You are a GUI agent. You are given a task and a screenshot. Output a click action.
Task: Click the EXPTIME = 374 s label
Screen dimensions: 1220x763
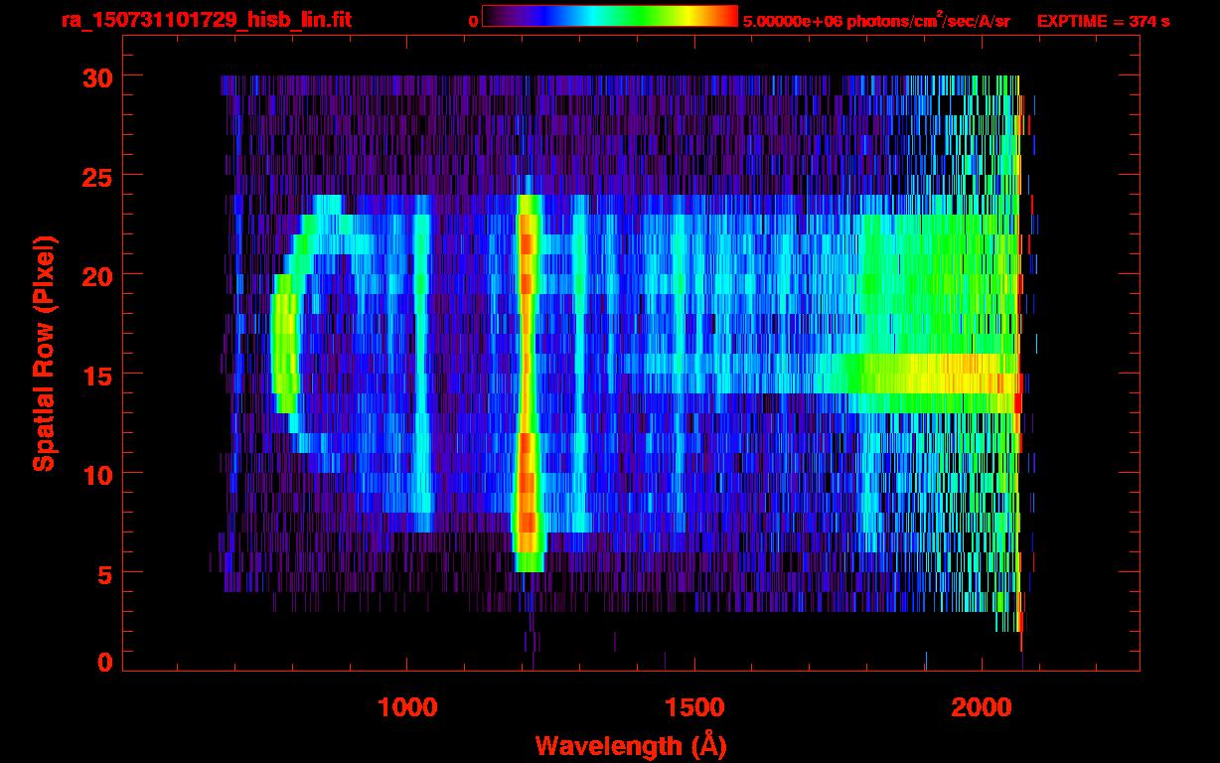[1103, 21]
